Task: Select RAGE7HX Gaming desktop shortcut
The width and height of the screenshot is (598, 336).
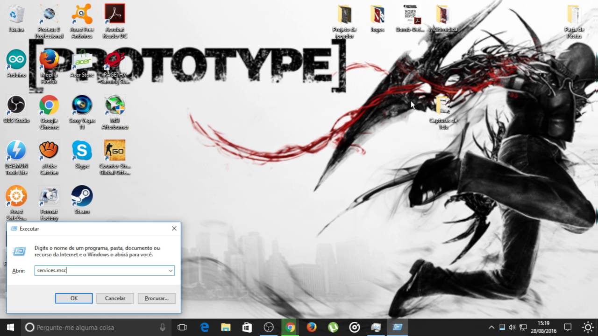Action: pyautogui.click(x=114, y=67)
